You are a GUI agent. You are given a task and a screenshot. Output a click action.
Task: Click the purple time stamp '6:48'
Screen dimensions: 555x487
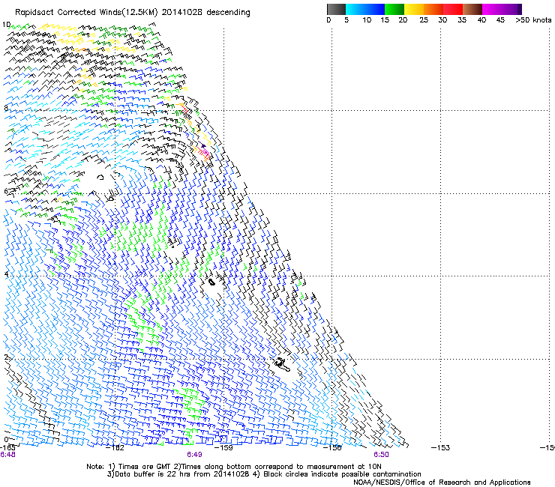[7, 455]
